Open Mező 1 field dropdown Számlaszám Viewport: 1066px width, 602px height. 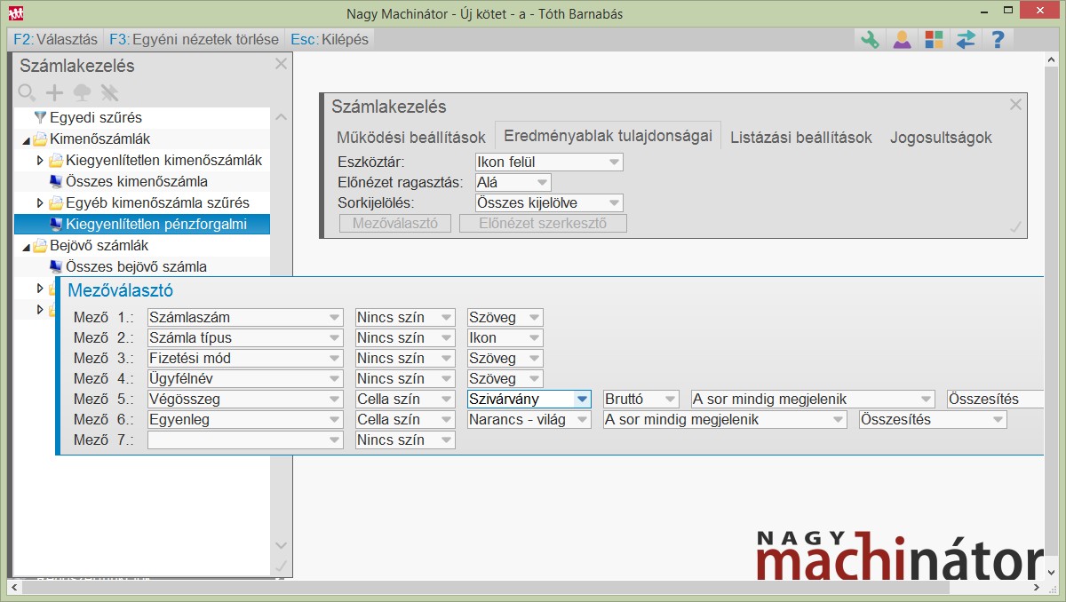[x=245, y=317]
